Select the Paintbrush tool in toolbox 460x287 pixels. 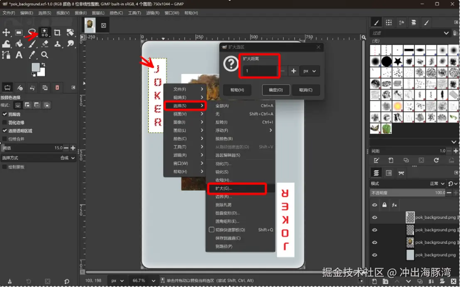point(32,44)
